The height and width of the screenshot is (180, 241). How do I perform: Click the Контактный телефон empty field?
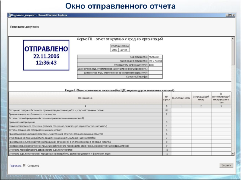[x=155, y=77]
